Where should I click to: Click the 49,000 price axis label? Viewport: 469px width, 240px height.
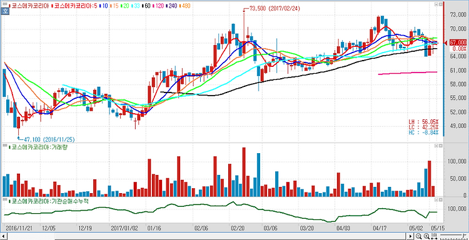[458, 126]
